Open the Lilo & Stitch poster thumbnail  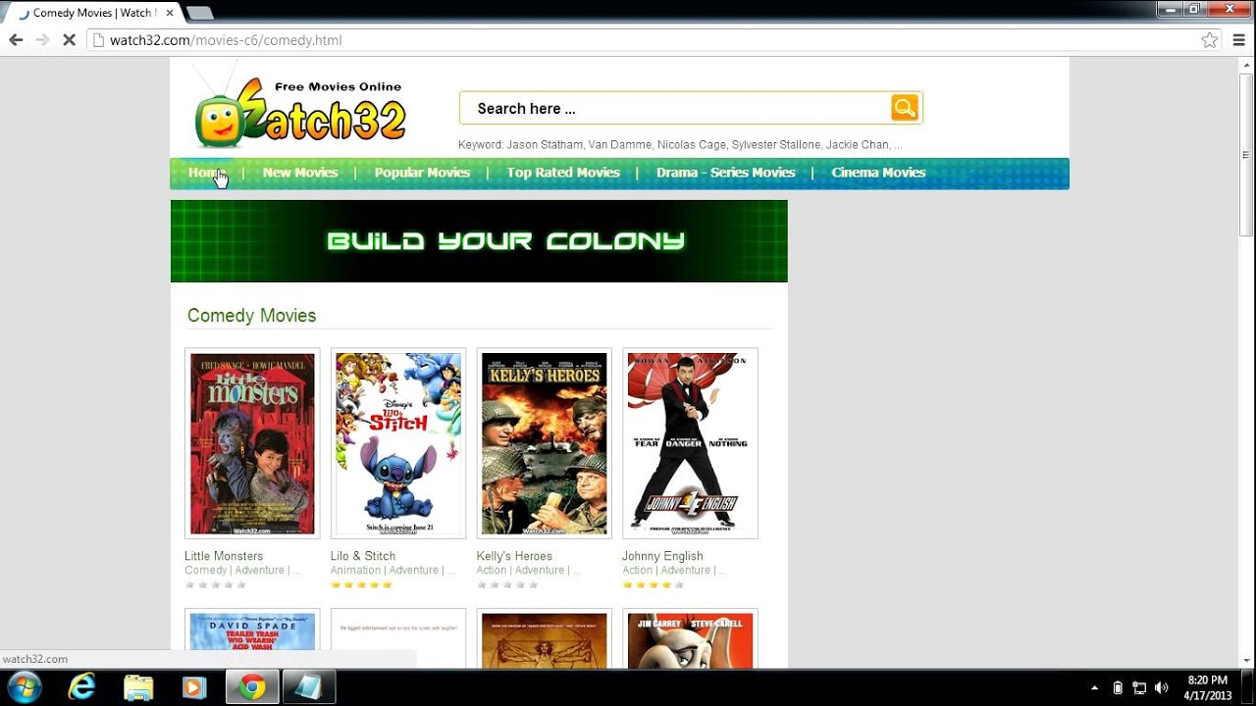[x=398, y=443]
